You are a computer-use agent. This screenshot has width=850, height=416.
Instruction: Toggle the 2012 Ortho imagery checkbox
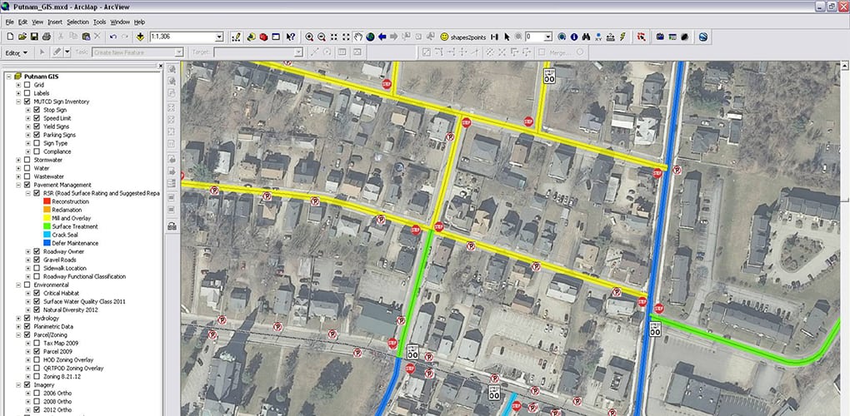point(37,409)
